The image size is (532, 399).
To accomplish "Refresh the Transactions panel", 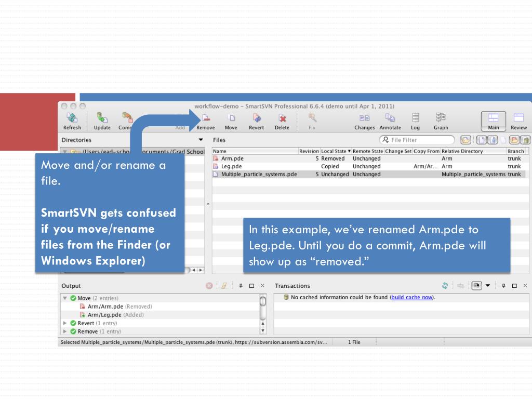I will [x=445, y=286].
